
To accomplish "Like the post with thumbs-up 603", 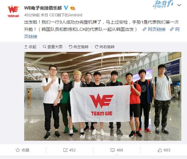I will pos(164,150).
